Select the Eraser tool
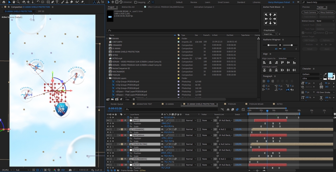The image size is (336, 172). pos(71,2)
